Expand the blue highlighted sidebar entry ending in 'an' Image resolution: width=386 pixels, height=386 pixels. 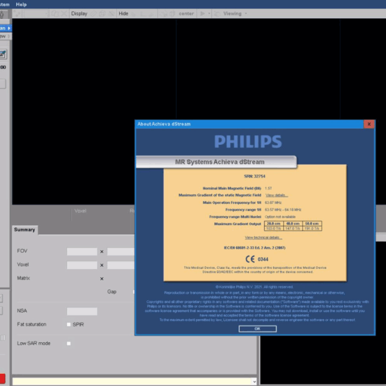tap(5, 28)
